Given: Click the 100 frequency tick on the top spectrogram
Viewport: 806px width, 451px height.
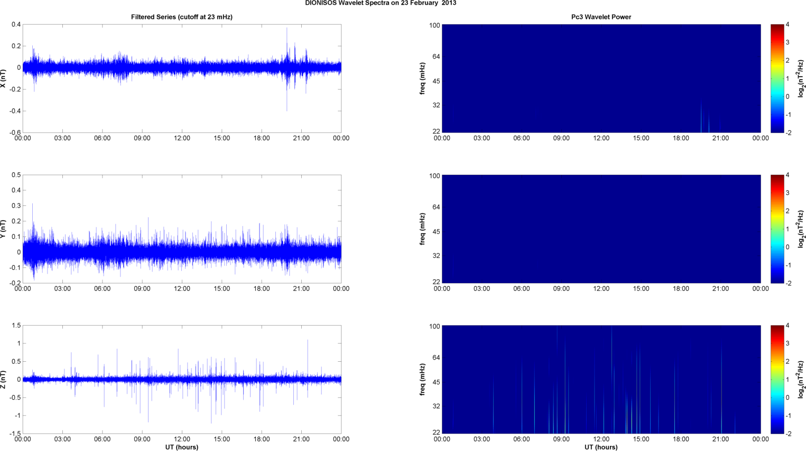Looking at the screenshot, I should [434, 25].
